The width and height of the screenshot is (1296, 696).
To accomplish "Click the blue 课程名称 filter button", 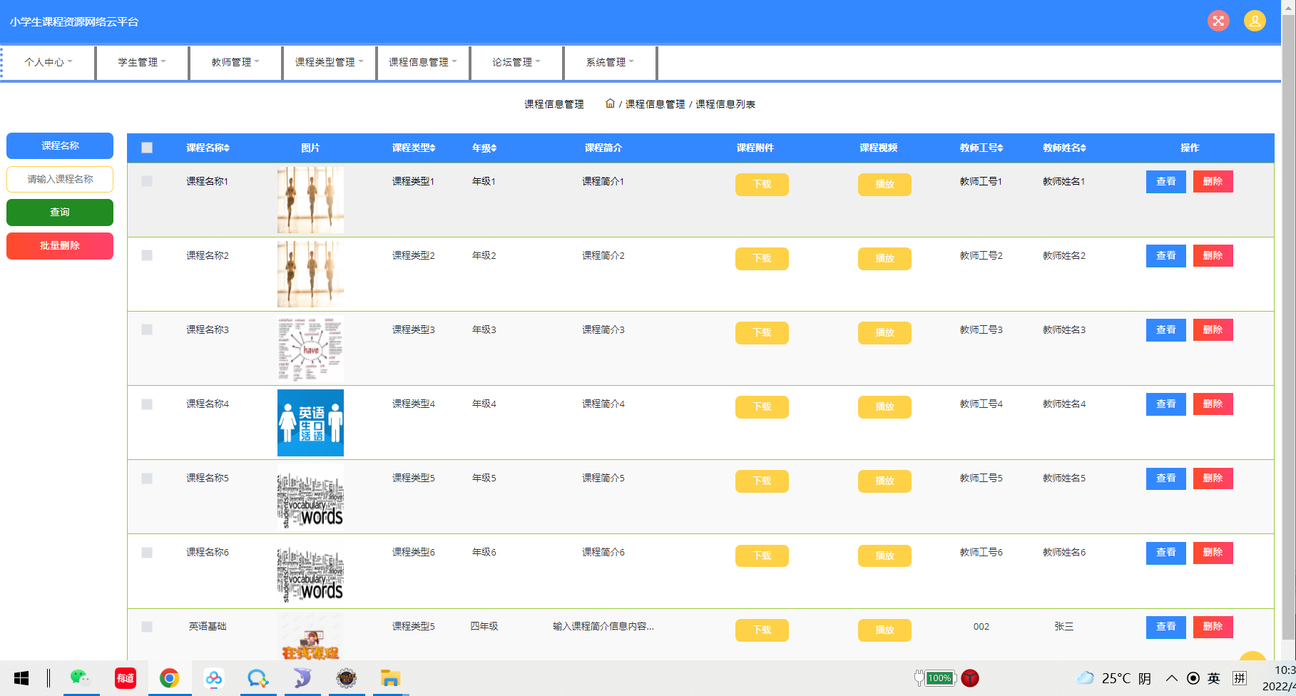I will [60, 145].
